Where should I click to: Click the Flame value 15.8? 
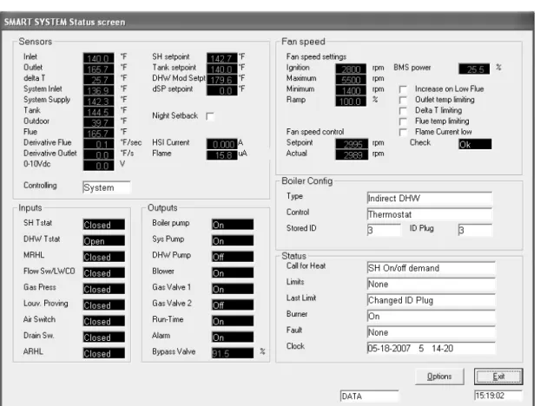click(222, 154)
